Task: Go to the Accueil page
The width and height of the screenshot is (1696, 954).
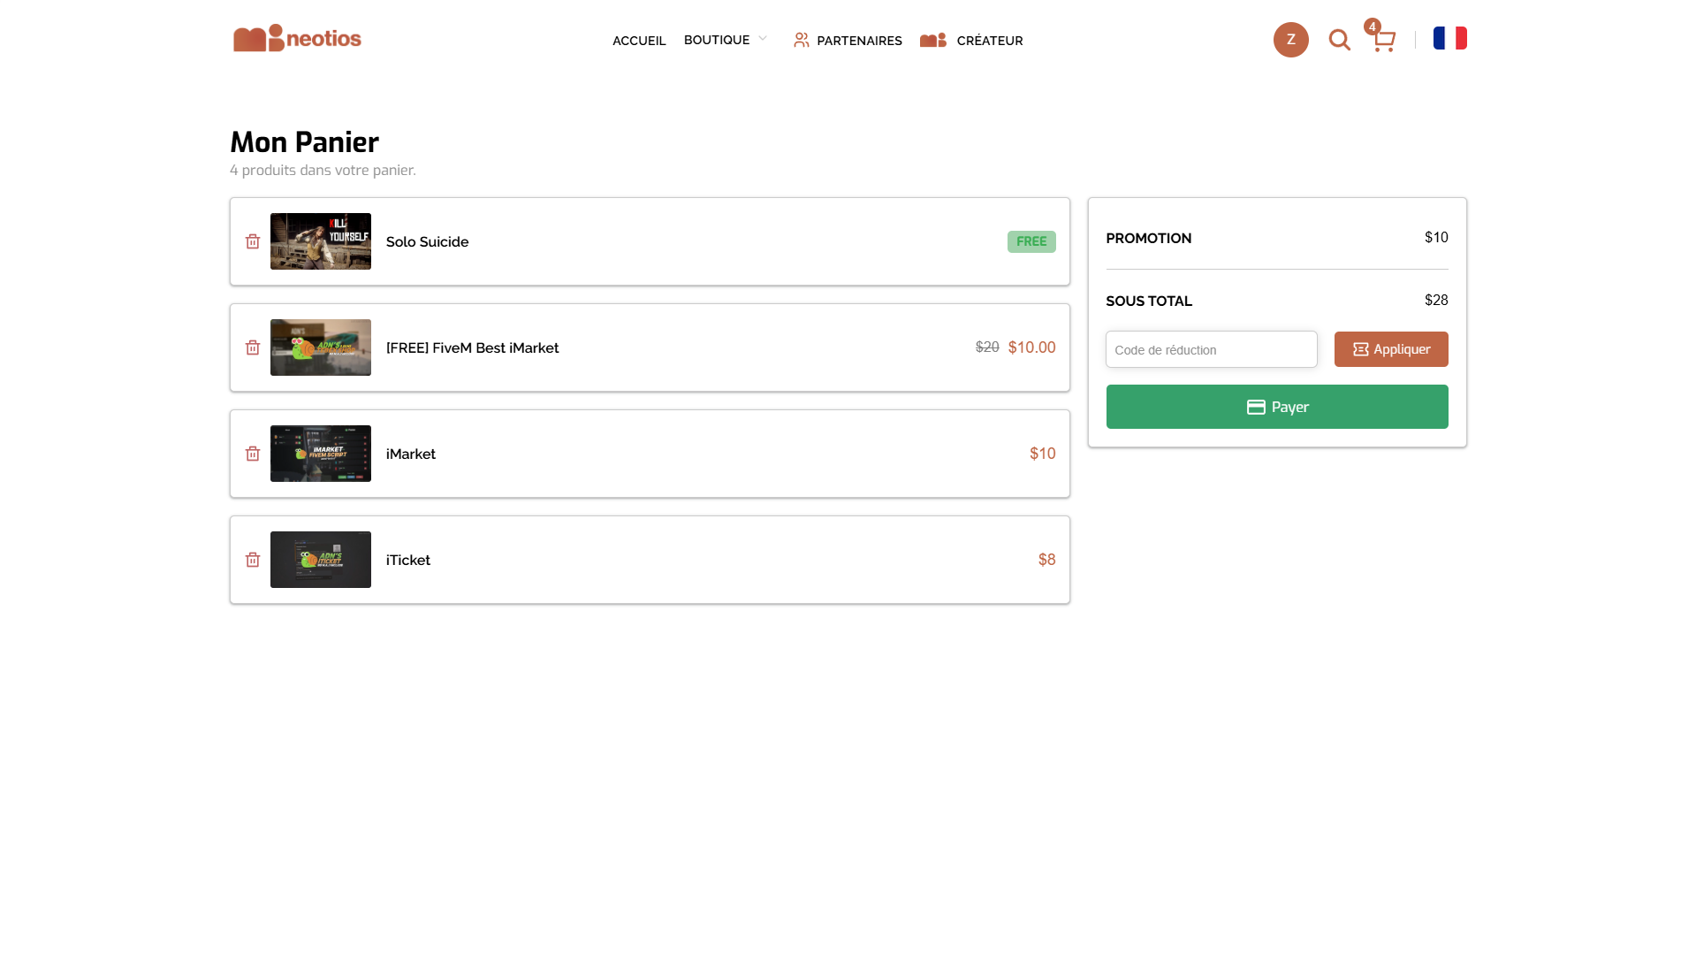Action: coord(639,41)
